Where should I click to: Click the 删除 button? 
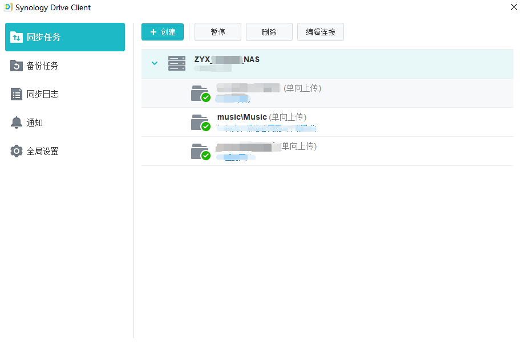pos(269,32)
